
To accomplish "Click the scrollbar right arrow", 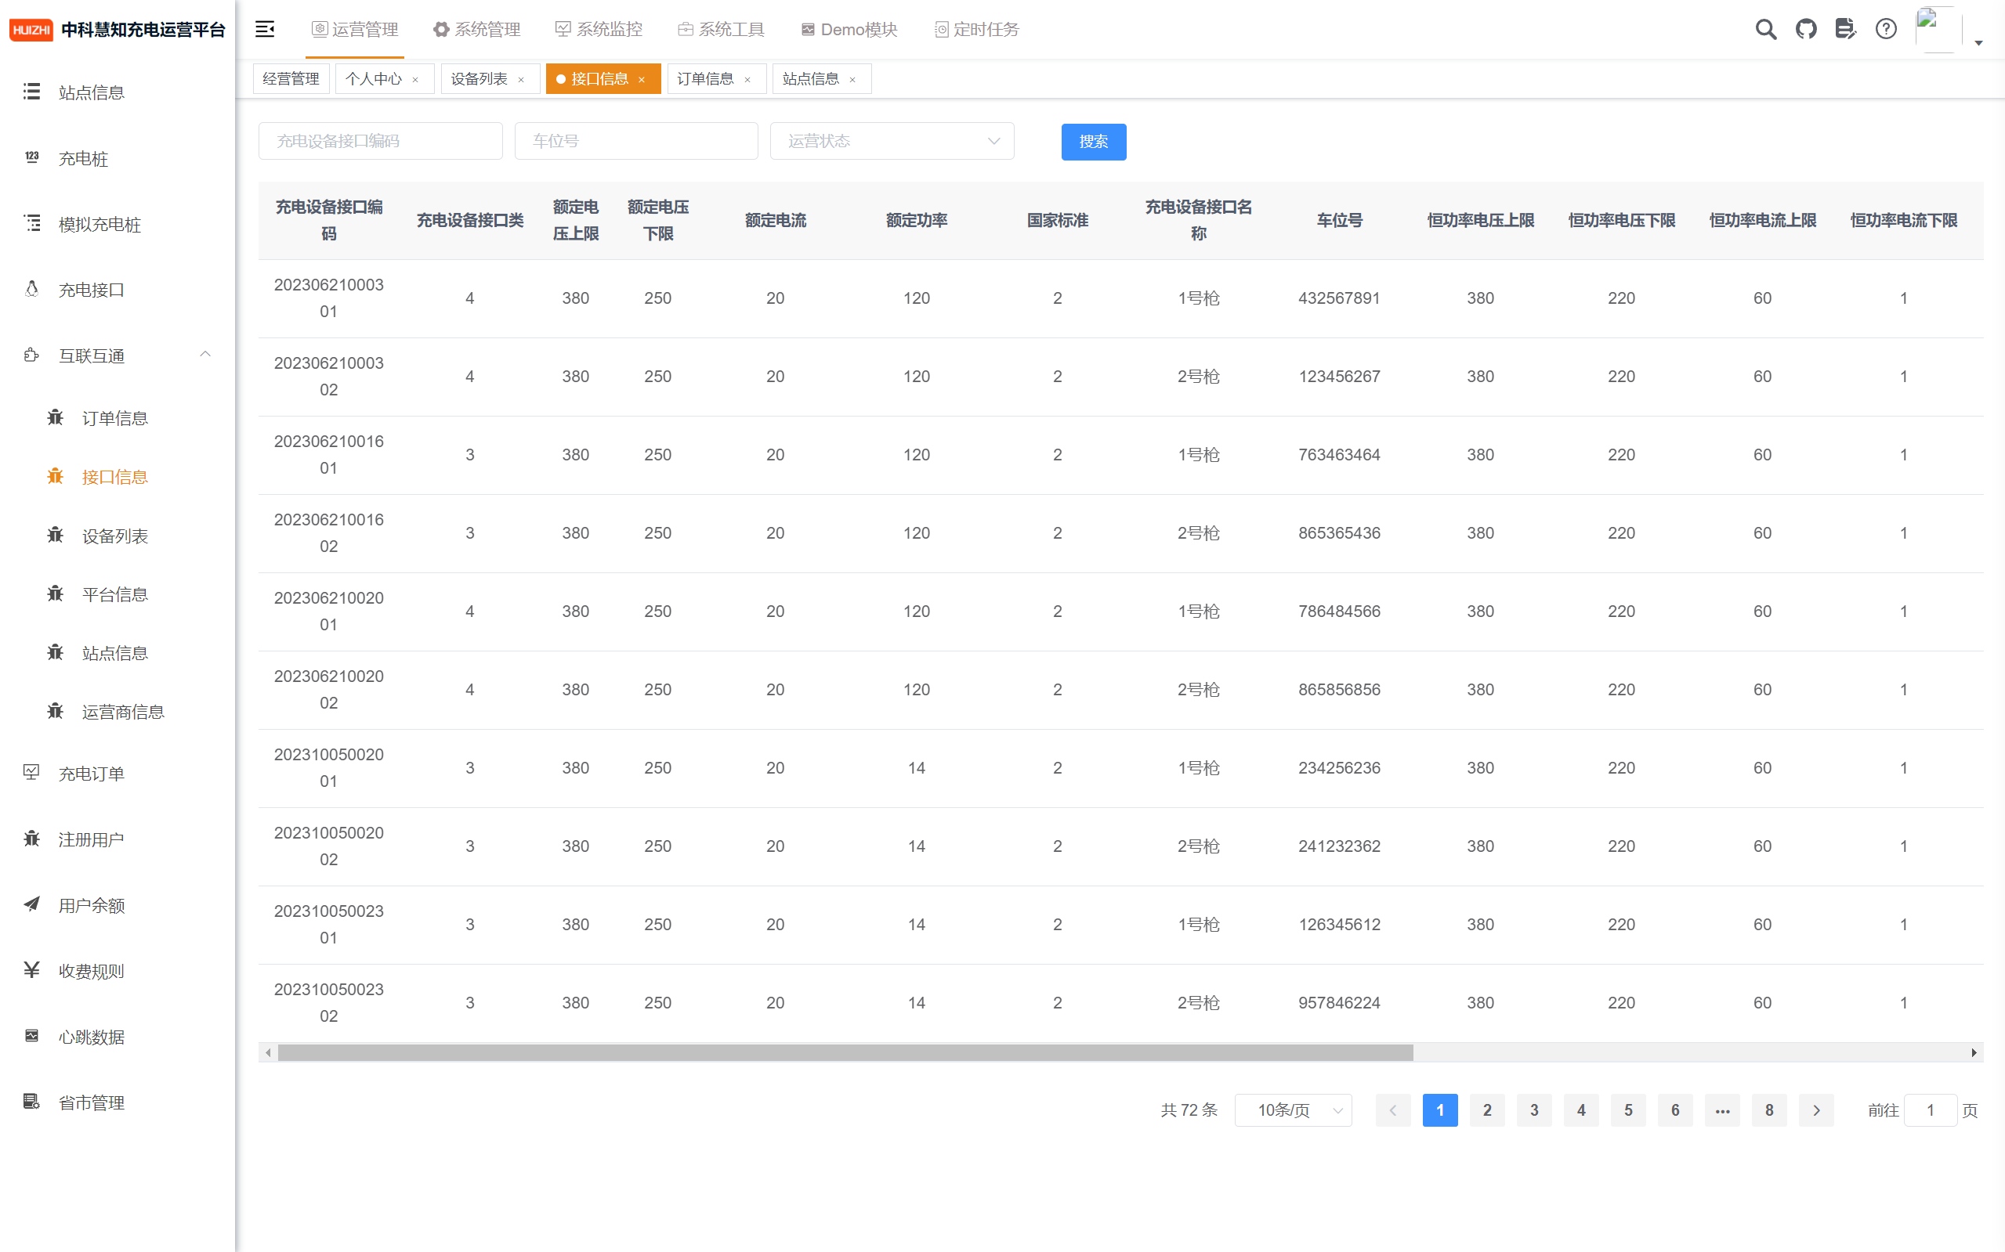I will (1974, 1052).
